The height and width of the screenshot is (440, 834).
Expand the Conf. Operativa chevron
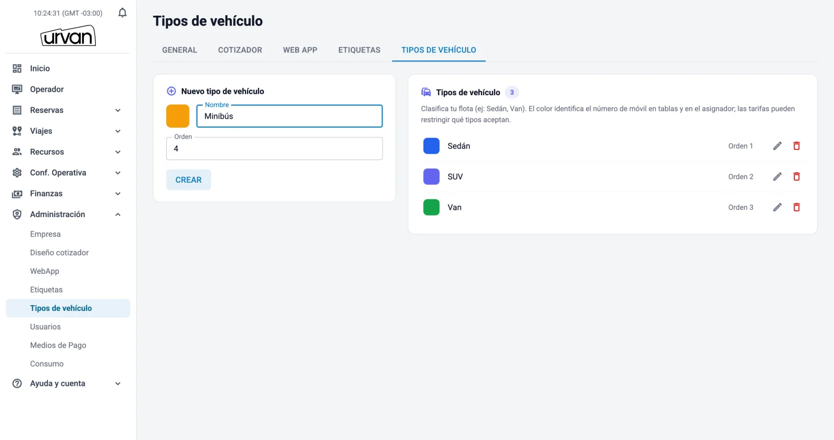point(118,173)
